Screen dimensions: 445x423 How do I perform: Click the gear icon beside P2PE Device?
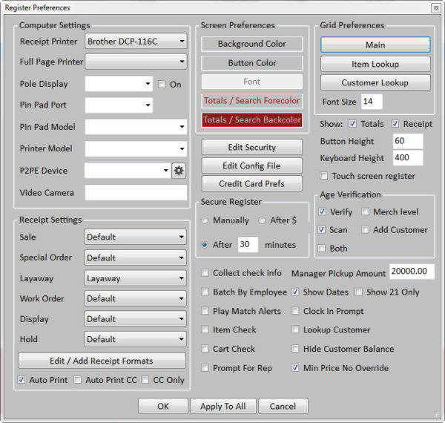tap(179, 171)
